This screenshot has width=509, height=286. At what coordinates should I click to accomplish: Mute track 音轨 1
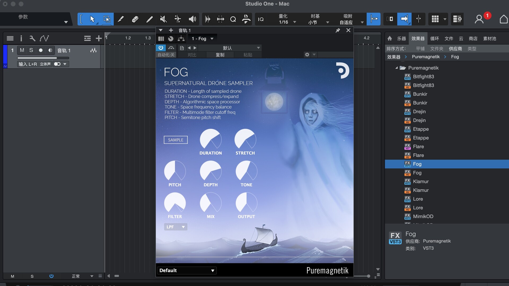(x=22, y=50)
